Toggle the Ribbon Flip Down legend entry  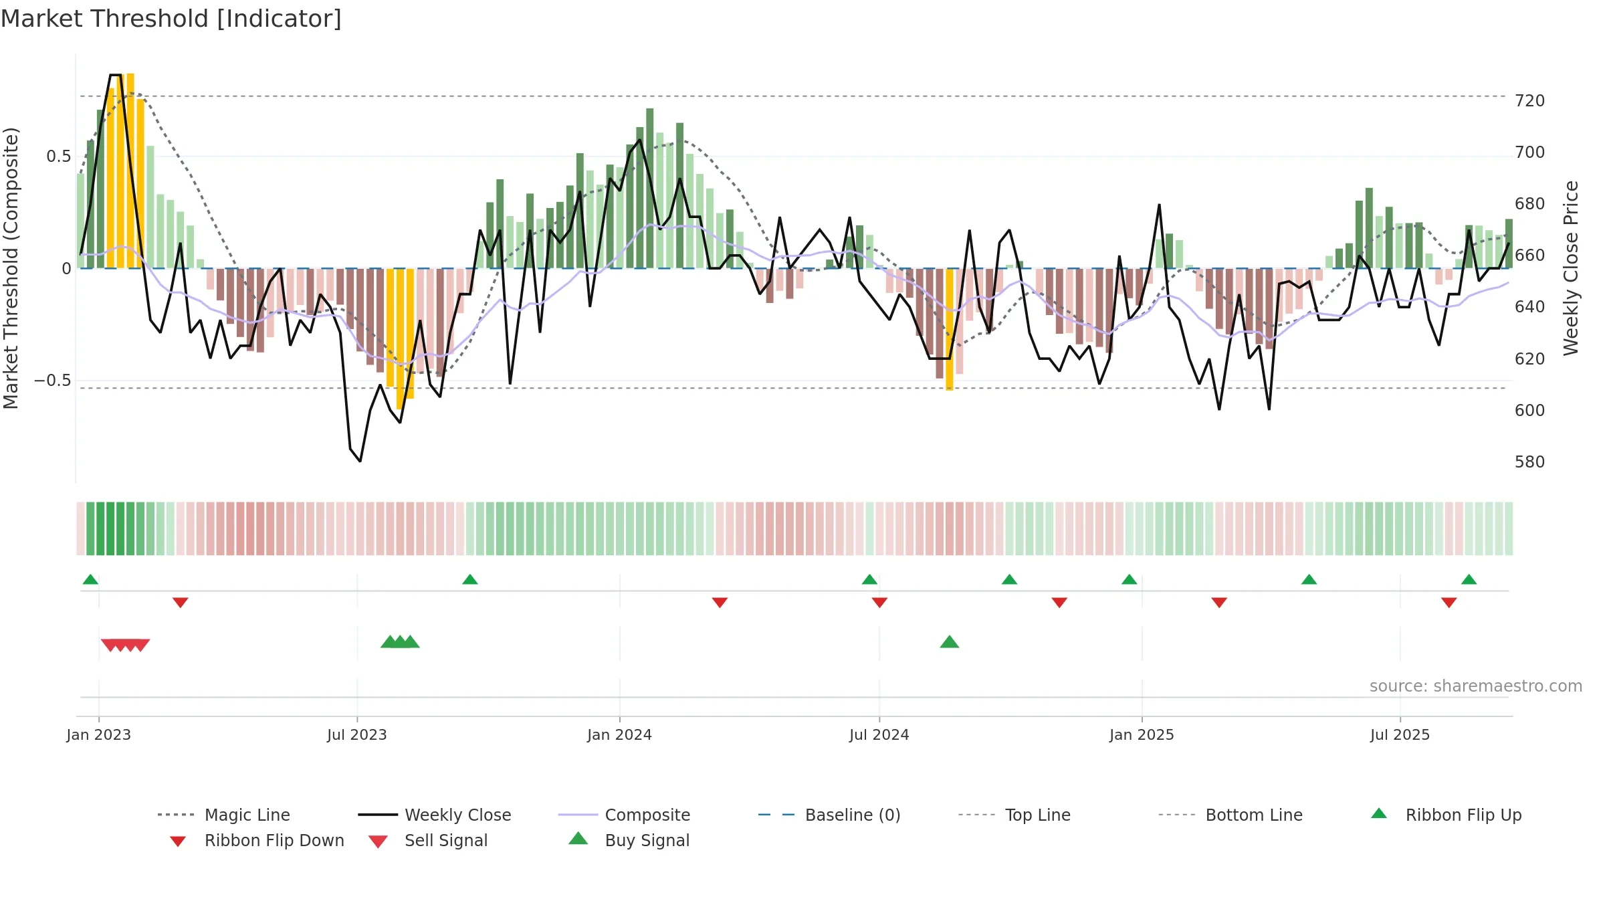point(256,840)
